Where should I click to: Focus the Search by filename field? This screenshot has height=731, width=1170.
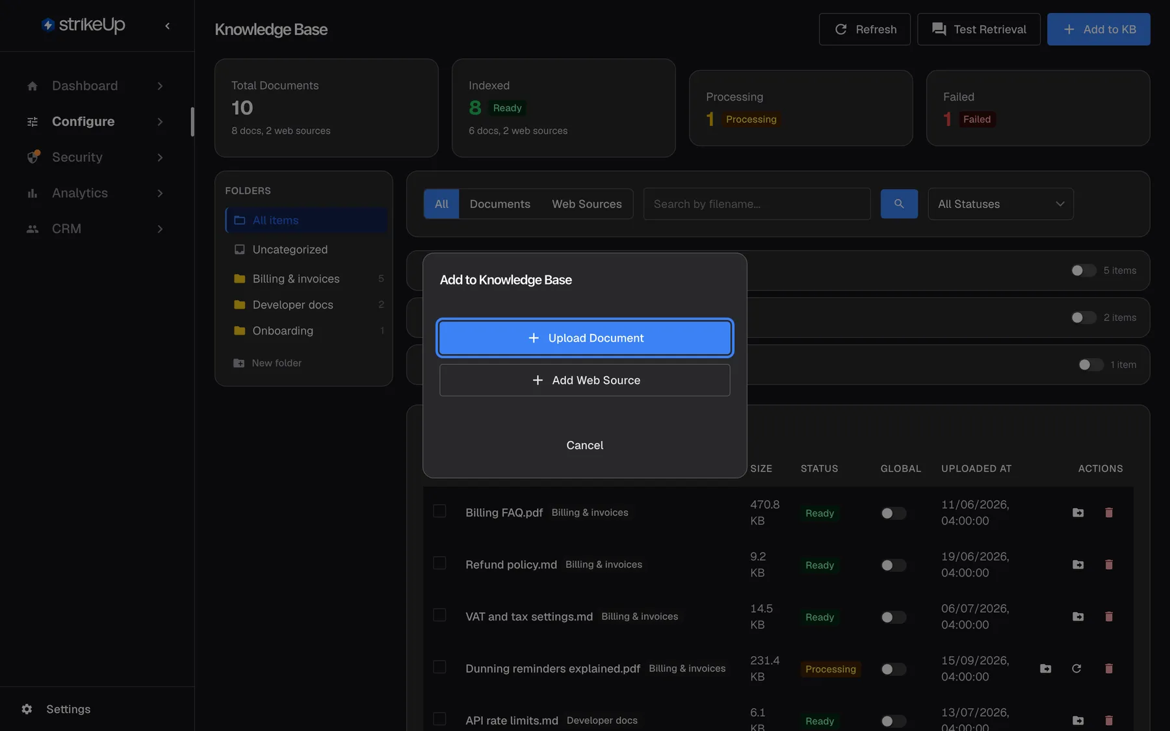757,204
